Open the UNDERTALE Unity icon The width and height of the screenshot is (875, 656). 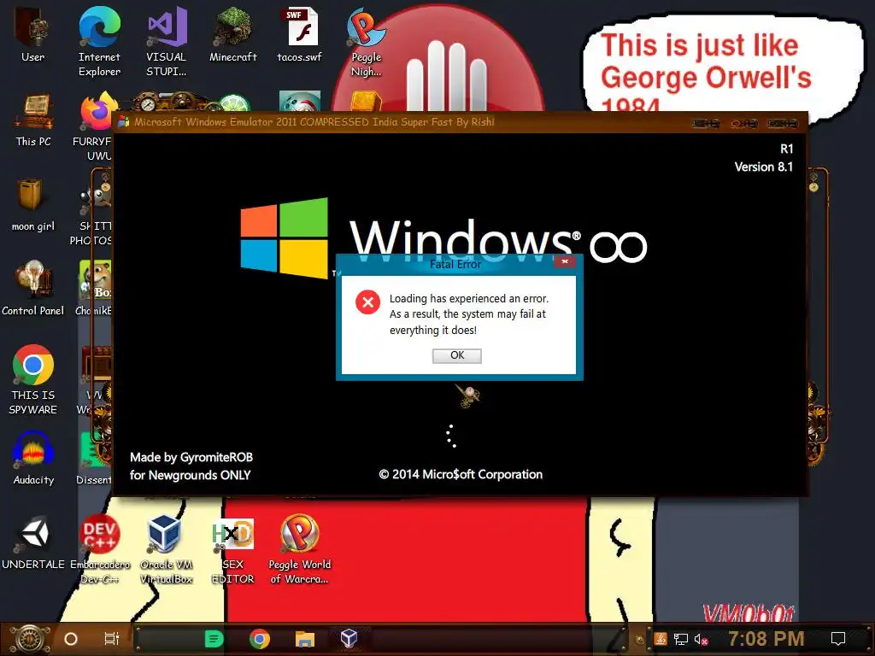pyautogui.click(x=33, y=543)
